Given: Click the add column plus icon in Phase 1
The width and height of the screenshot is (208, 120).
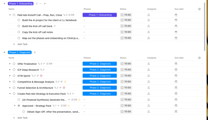Looking at the screenshot, I should [x=199, y=9].
